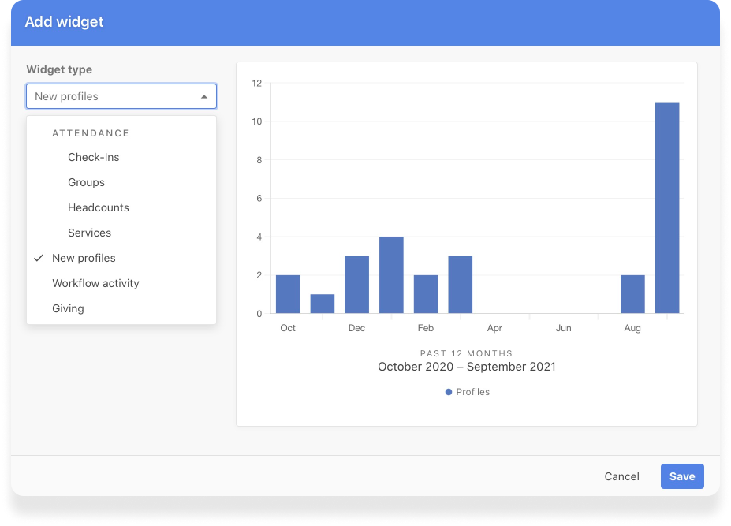Viewport: 731px width, 526px height.
Task: Choose Workflow activity as widget type
Action: (95, 283)
